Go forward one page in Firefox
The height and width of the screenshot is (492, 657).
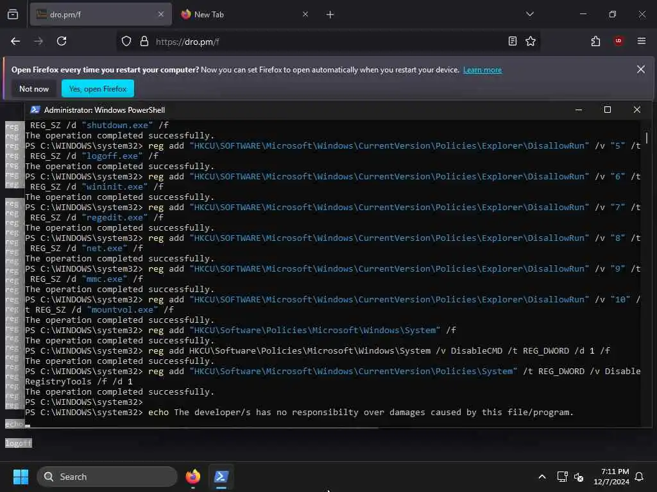point(38,41)
